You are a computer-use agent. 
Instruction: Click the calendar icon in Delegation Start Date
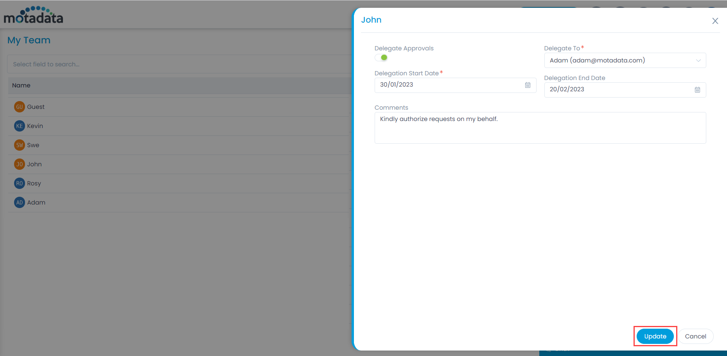coord(528,85)
